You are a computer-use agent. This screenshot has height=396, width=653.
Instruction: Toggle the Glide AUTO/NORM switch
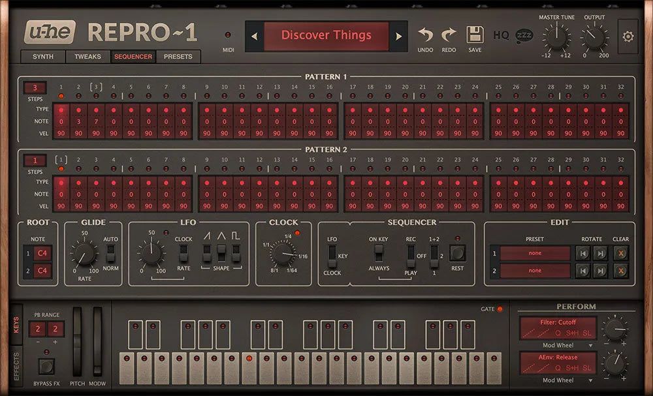110,253
